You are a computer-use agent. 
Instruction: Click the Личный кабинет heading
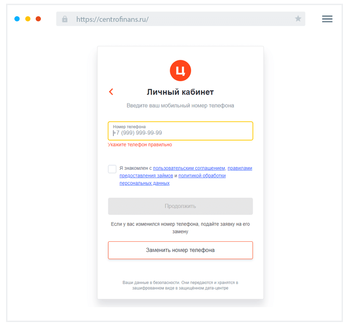click(x=180, y=92)
